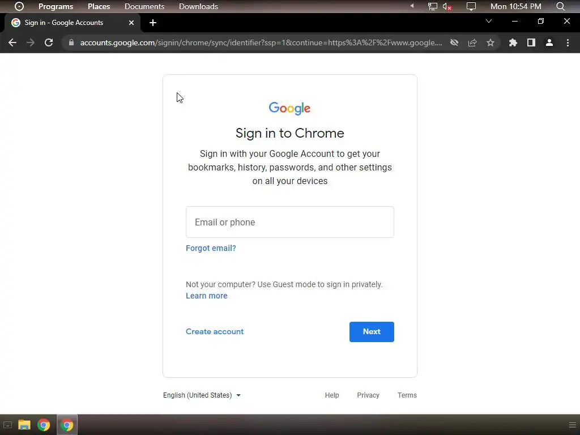Open the Programs menu
The image size is (580, 435).
point(56,6)
